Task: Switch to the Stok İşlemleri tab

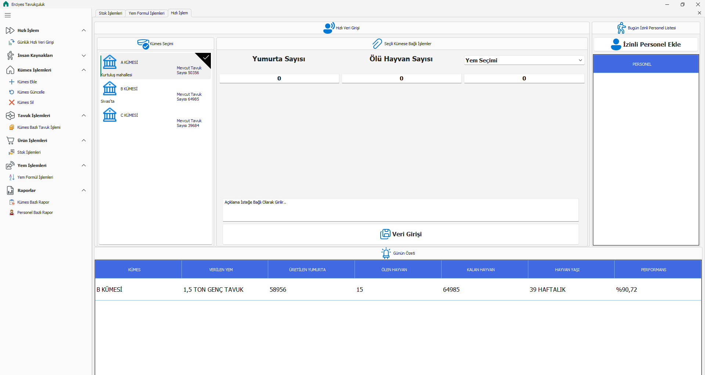Action: [110, 13]
